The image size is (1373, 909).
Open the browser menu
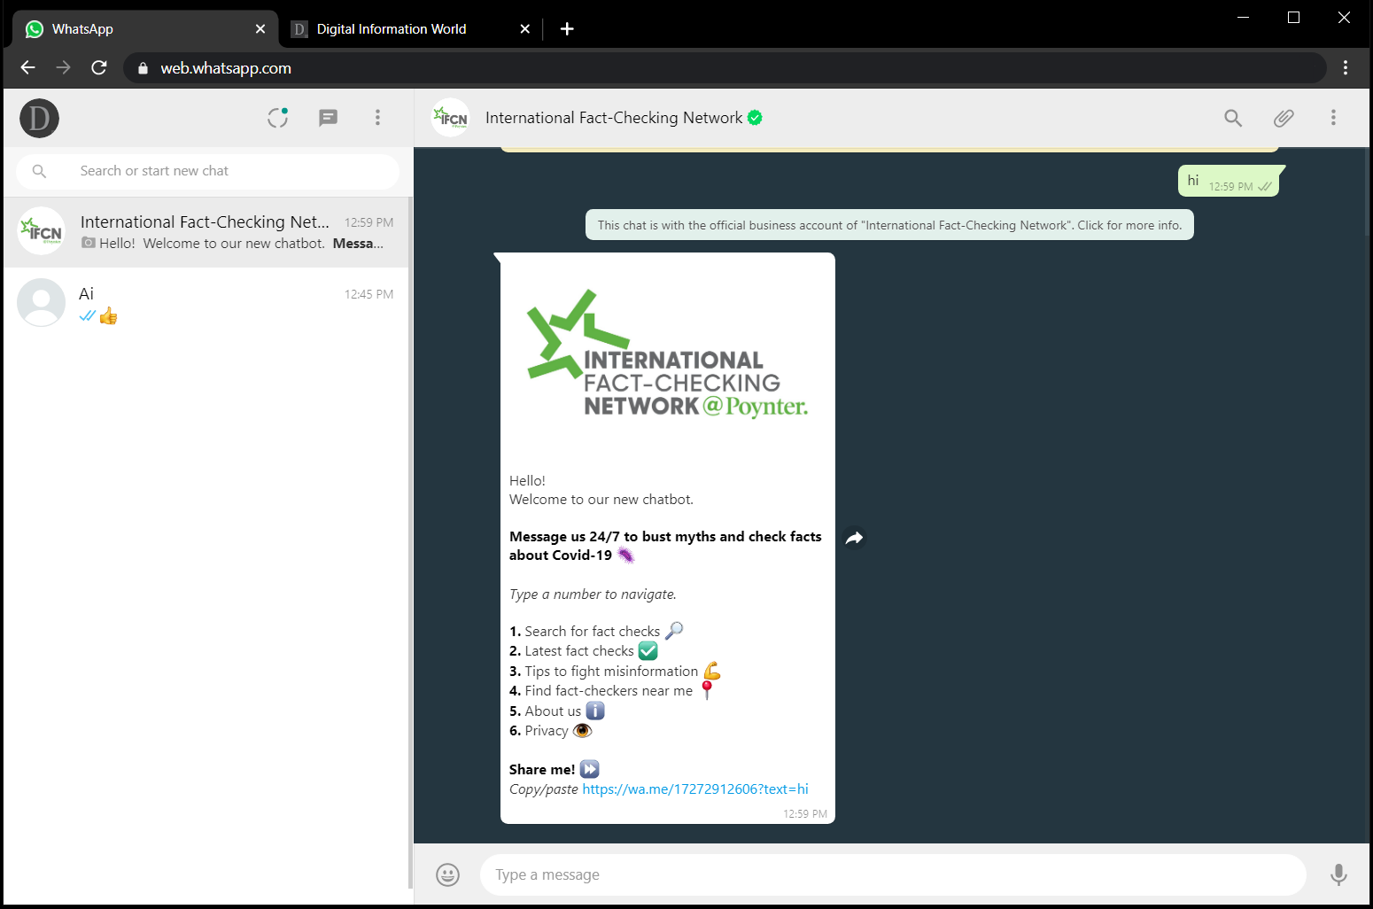coord(1346,68)
